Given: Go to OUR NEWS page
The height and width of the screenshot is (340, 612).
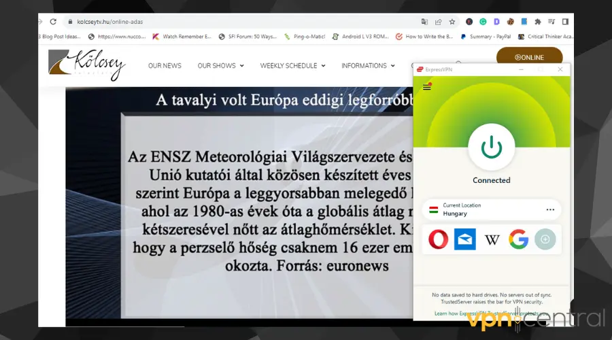Looking at the screenshot, I should coord(165,66).
